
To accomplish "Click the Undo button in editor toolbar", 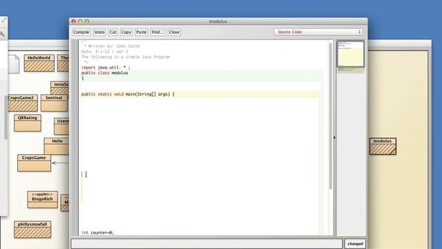I will click(99, 33).
